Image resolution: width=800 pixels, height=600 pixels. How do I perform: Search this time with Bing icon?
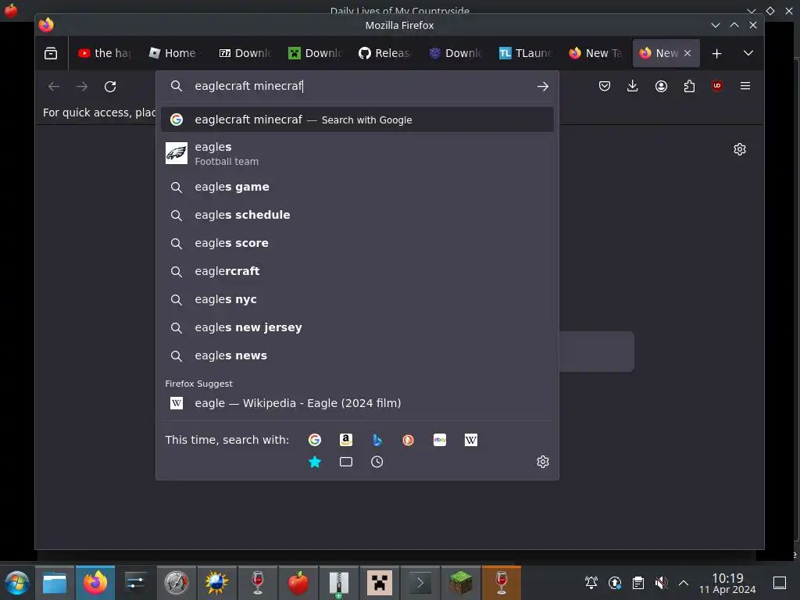tap(377, 440)
